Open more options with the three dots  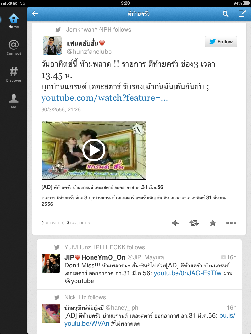point(231,223)
